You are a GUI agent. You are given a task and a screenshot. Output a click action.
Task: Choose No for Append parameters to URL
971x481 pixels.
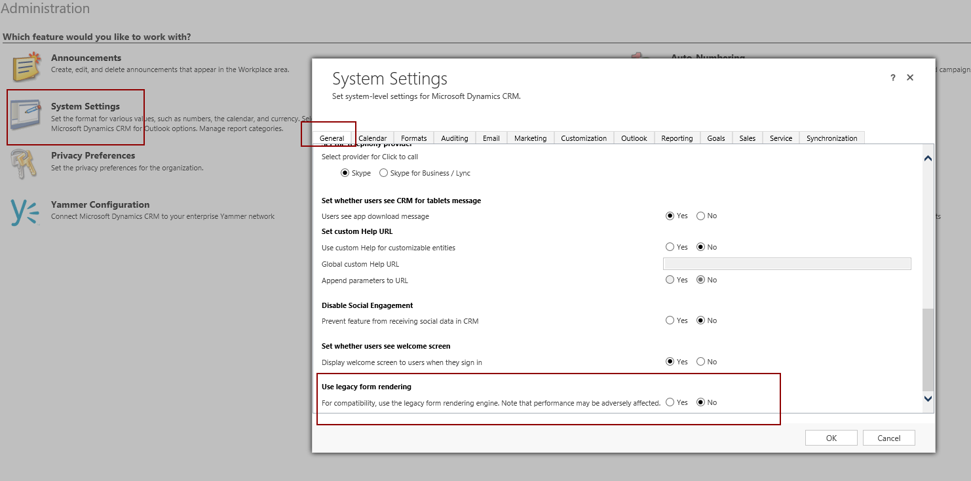(x=700, y=280)
